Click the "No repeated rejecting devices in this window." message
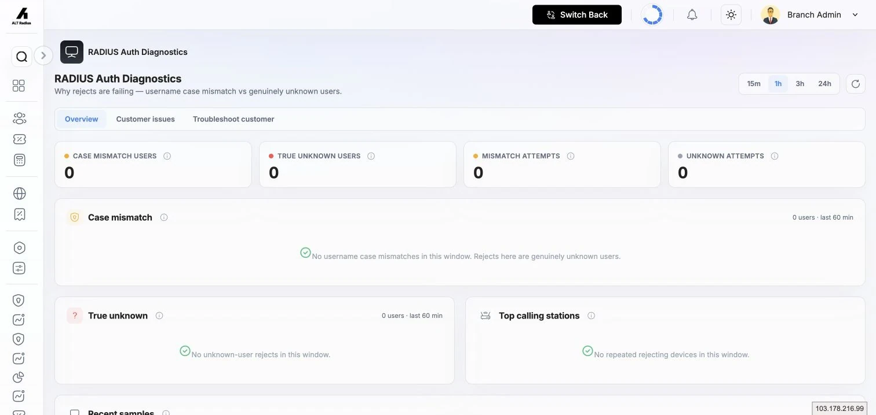 pyautogui.click(x=671, y=354)
